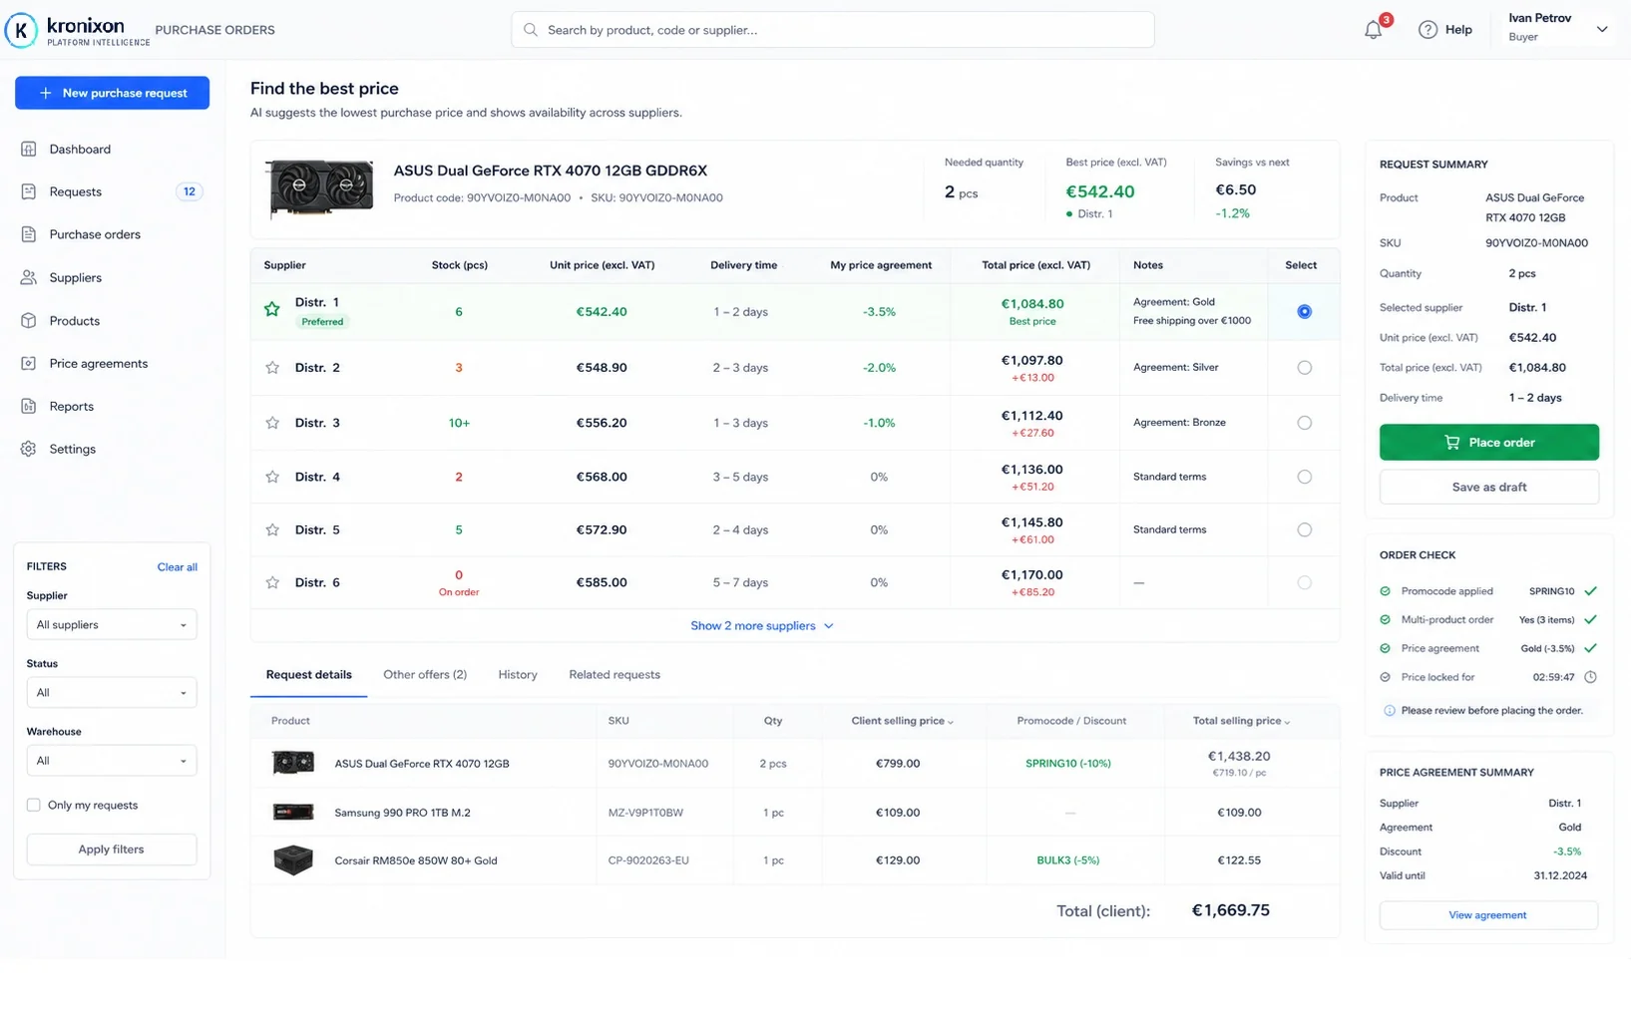
Task: Click the Purchase orders sidebar icon
Action: pyautogui.click(x=29, y=234)
